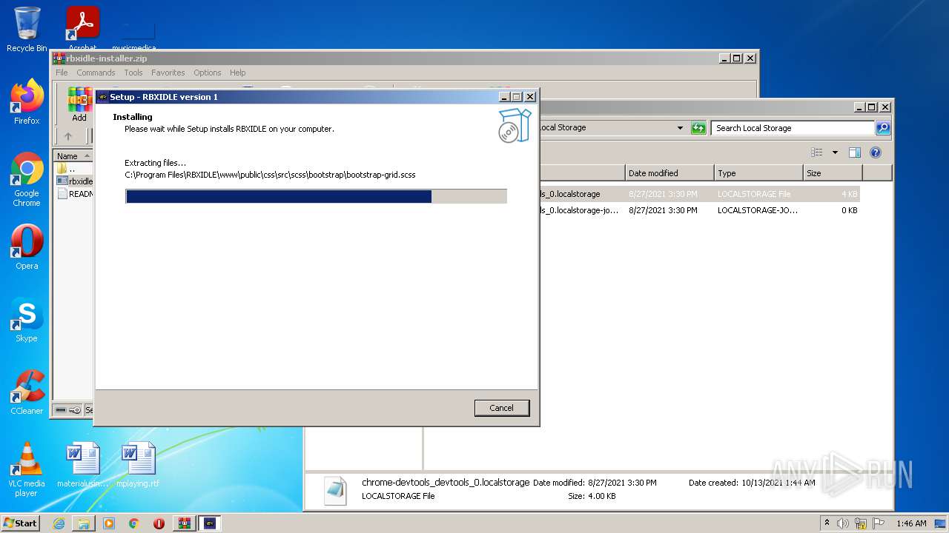
Task: Toggle the Explorer preview pane
Action: tap(855, 152)
